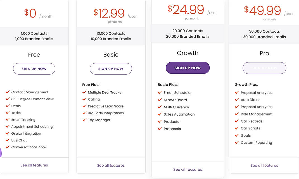Select the checkmark beside Custom Reporting

point(236,143)
